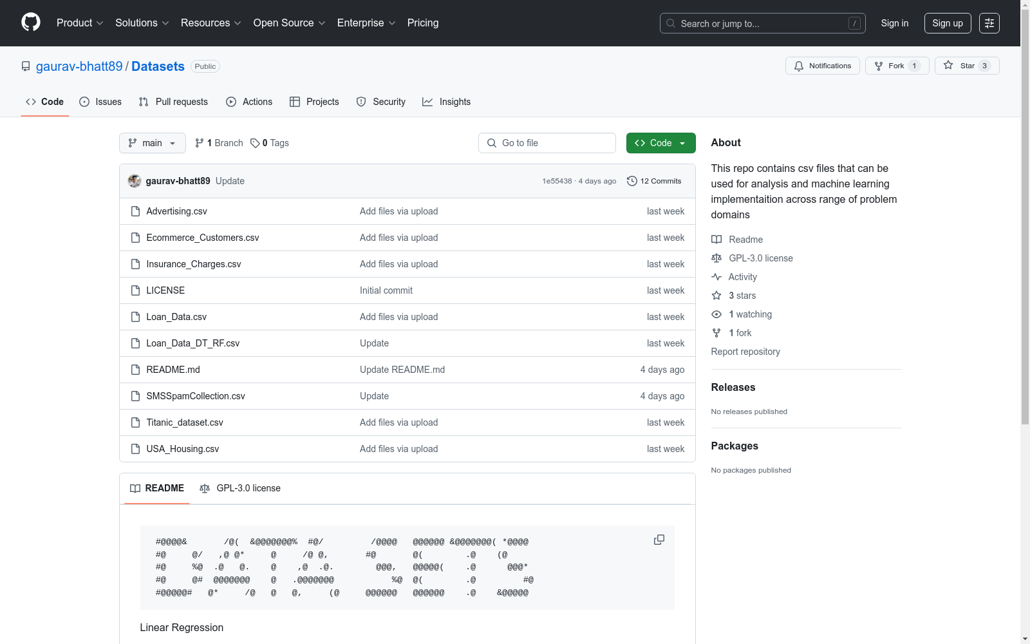Expand the Product menu
Screen dimensions: 1030x644
point(80,23)
